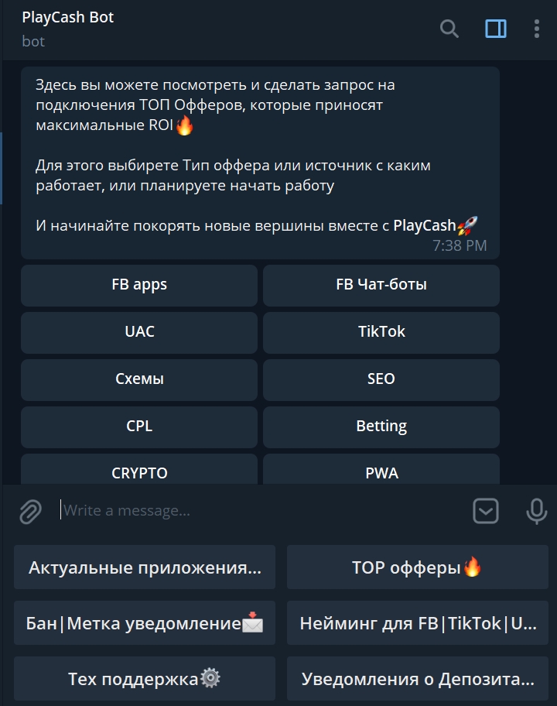
Task: Collapse the bot keyboard toggle icon
Action: (486, 511)
